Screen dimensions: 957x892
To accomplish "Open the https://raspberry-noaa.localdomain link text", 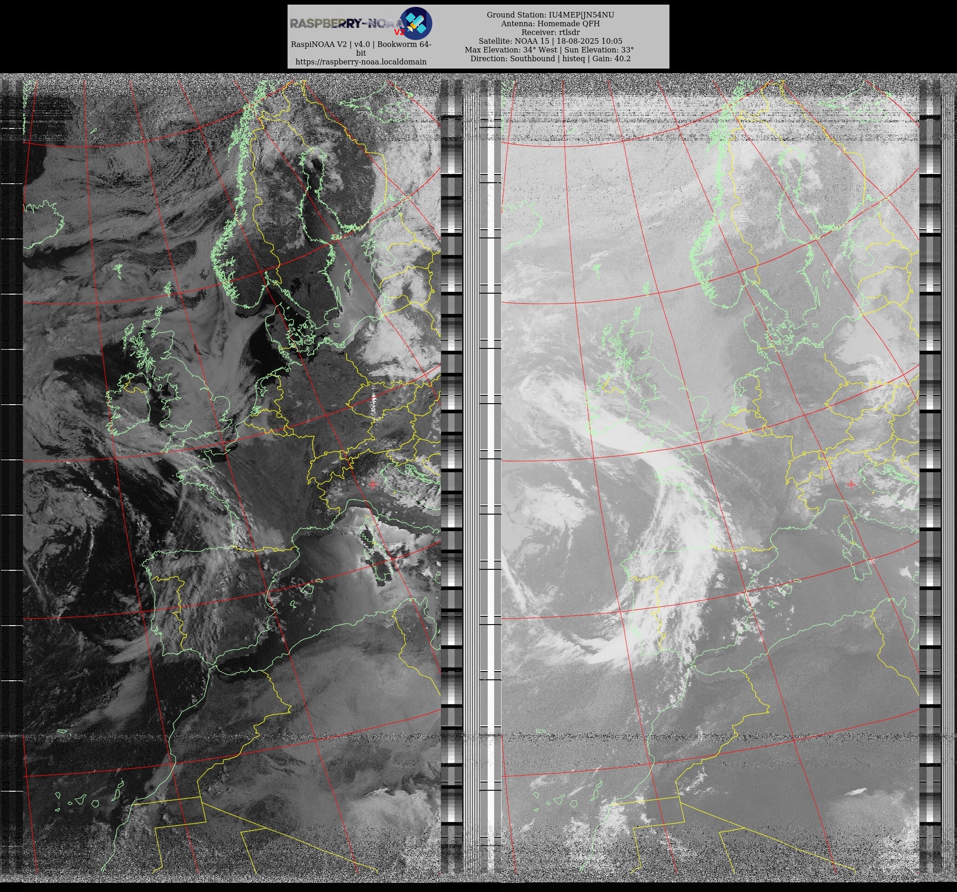I will [361, 62].
